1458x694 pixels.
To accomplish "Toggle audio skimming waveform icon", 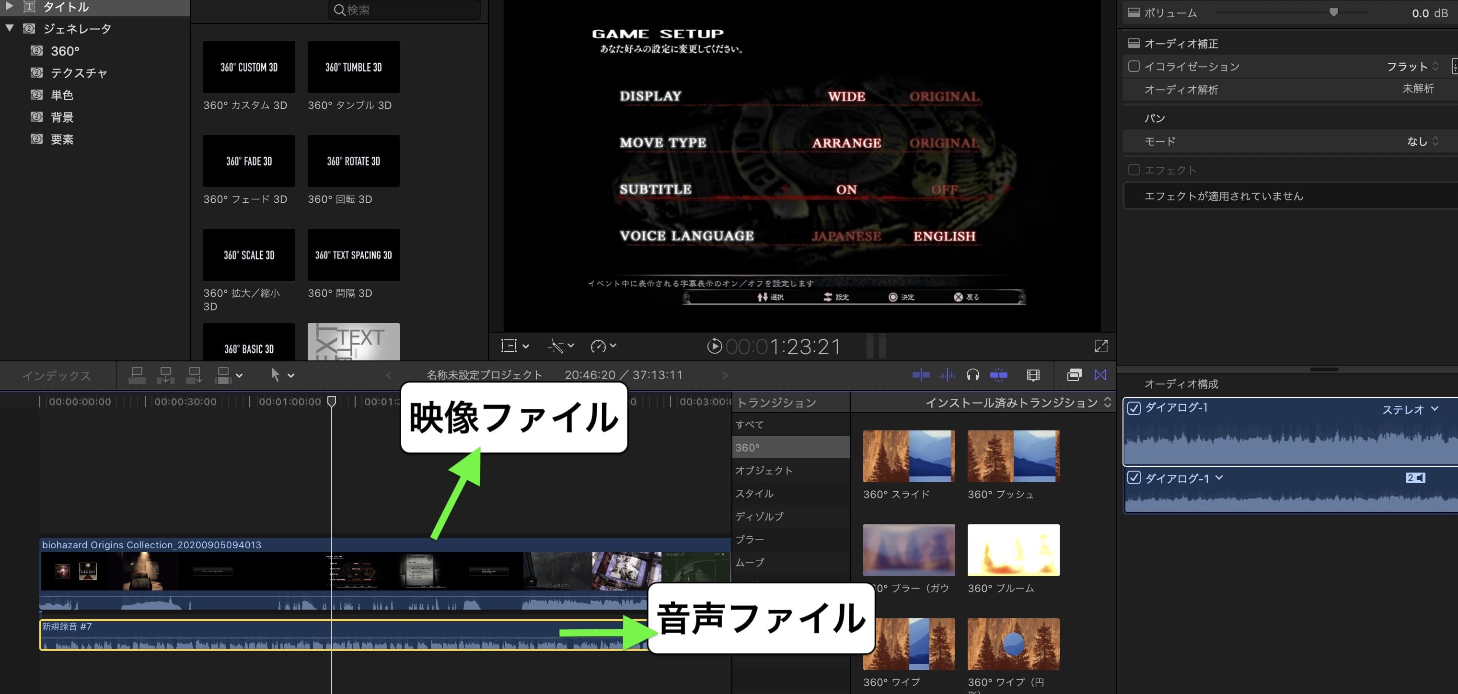I will [947, 375].
